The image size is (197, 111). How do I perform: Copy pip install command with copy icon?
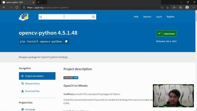pyautogui.click(x=66, y=41)
